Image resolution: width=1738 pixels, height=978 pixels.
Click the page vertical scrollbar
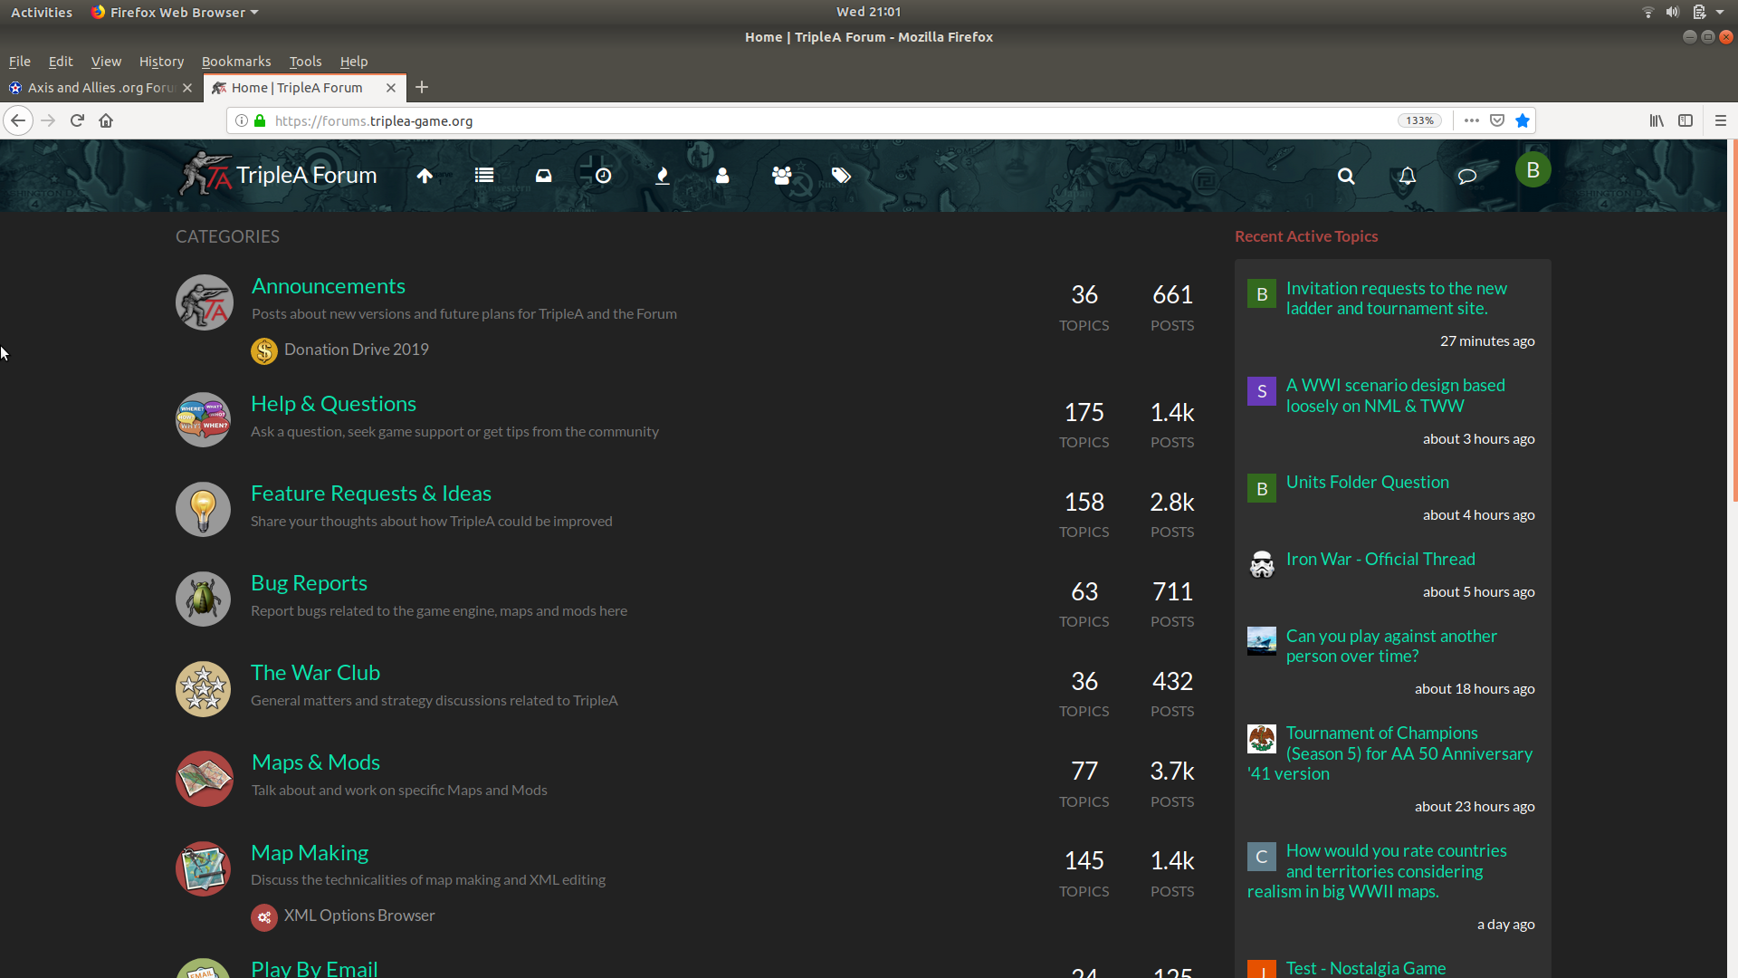tap(1733, 321)
